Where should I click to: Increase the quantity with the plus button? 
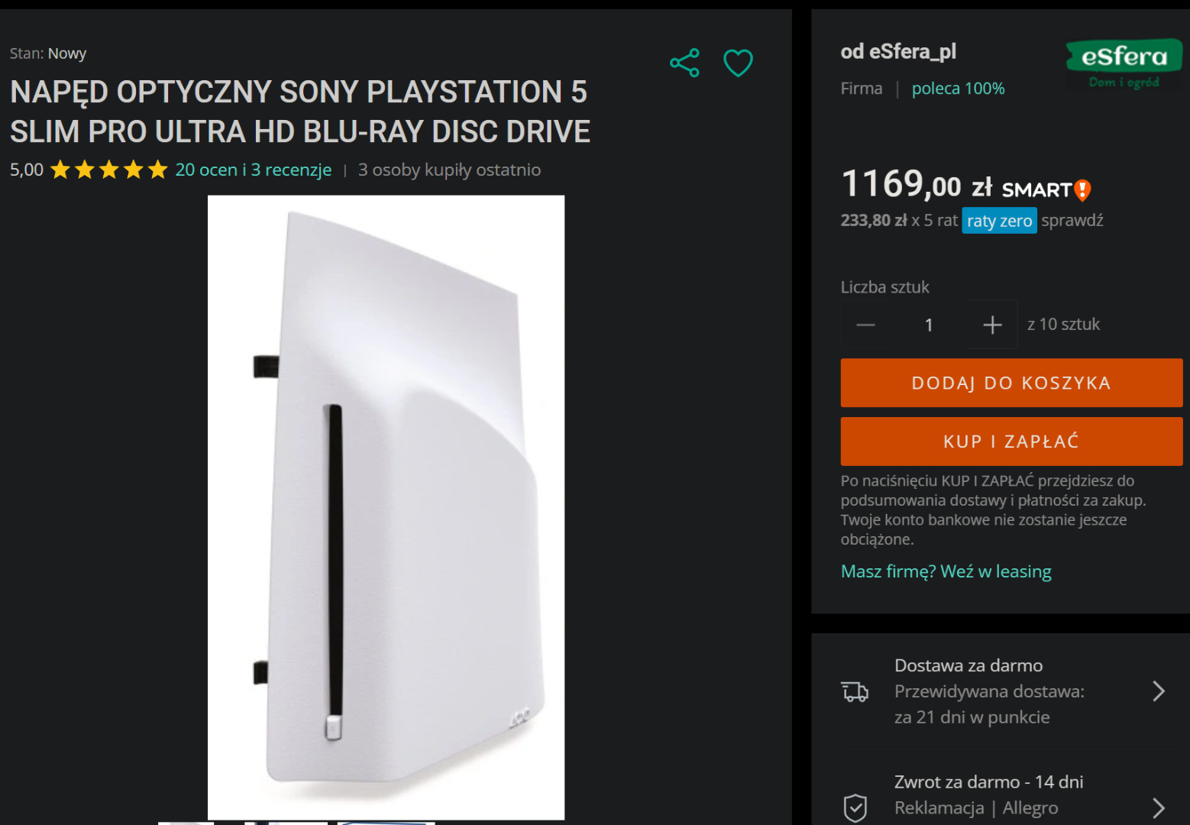pos(992,325)
